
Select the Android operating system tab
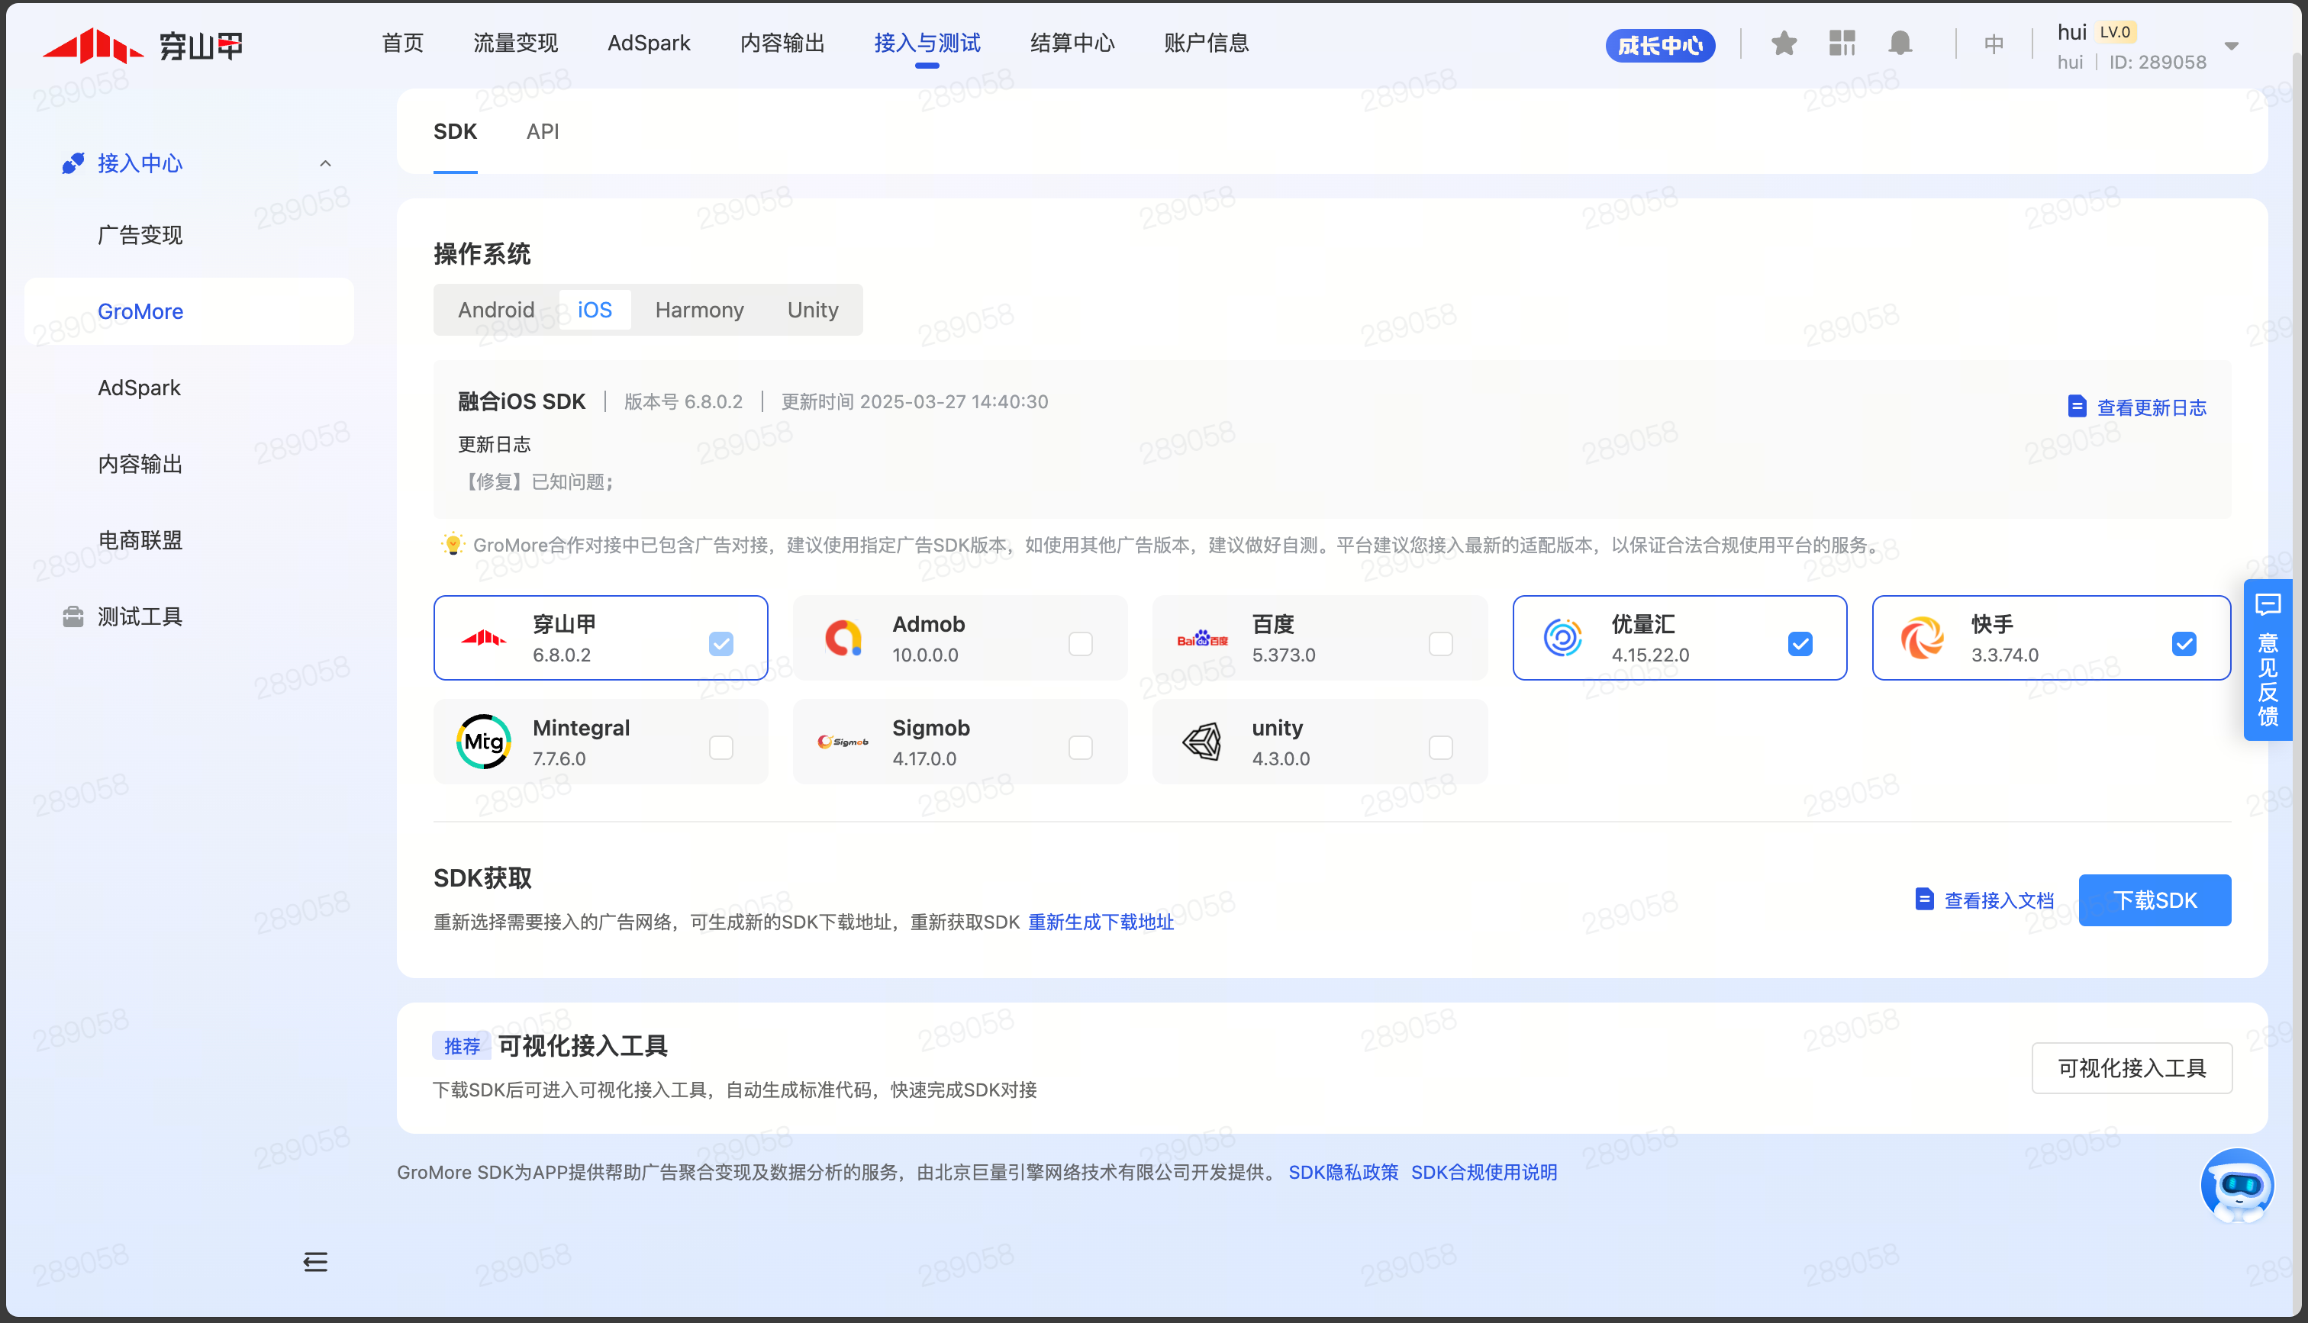point(496,310)
